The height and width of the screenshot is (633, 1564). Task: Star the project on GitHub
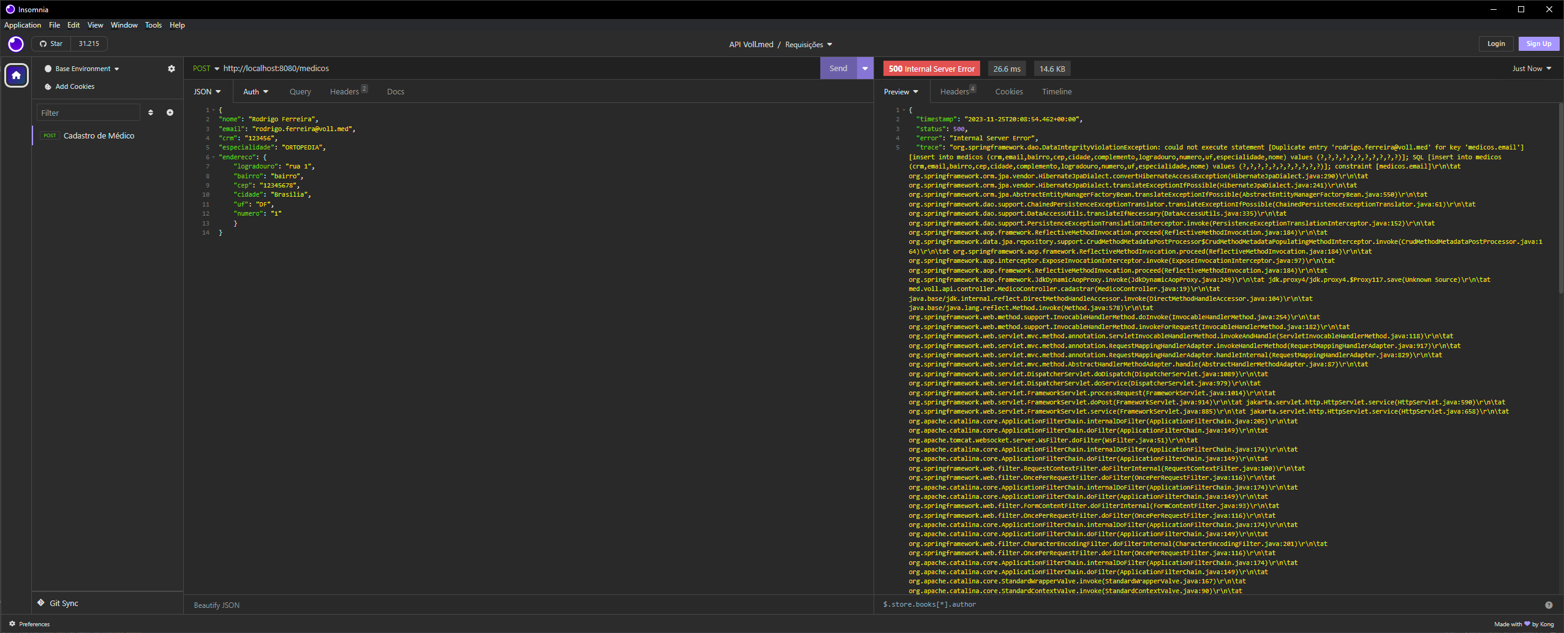tap(51, 44)
